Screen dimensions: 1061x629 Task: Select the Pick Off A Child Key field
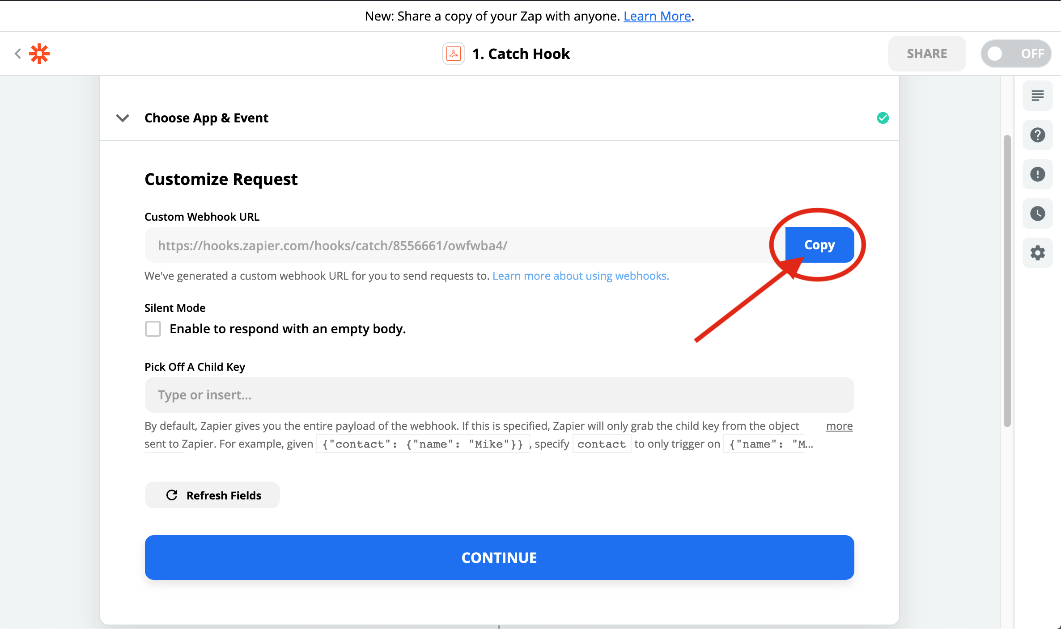tap(499, 394)
